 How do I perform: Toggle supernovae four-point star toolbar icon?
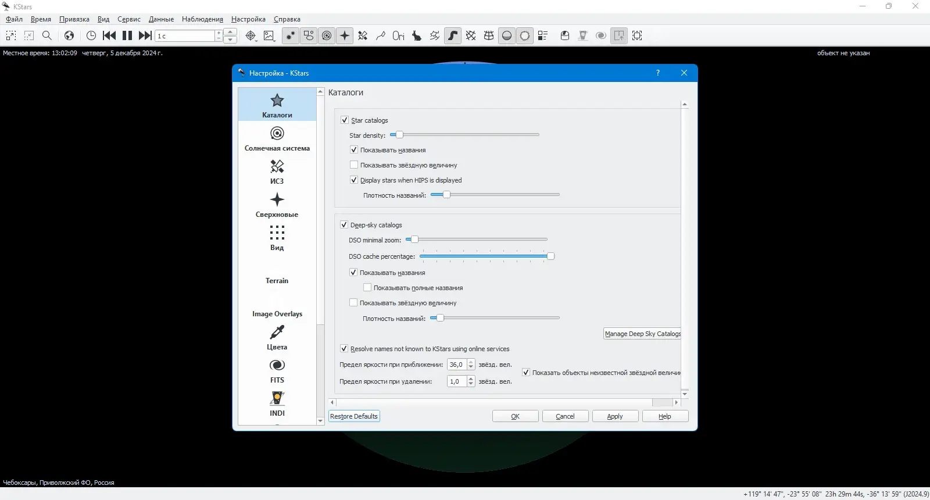[345, 35]
